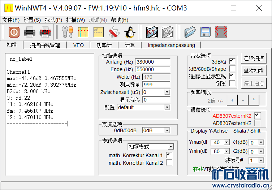The width and height of the screenshot is (272, 190).
Task: Open the 游标号# cursor number dropdown
Action: pyautogui.click(x=261, y=160)
